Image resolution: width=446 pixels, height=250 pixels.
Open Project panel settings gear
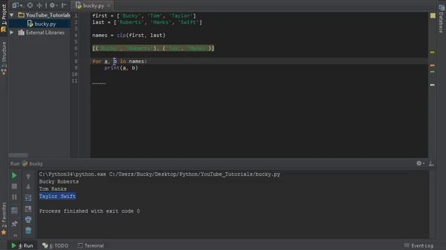point(53,5)
